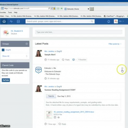Screen dimensions: 128x128
Task: Open the Progress activity icon
Action: point(11,21)
